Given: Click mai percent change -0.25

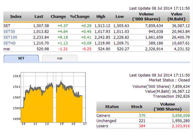Looking at the screenshot, I should (x=87, y=49).
